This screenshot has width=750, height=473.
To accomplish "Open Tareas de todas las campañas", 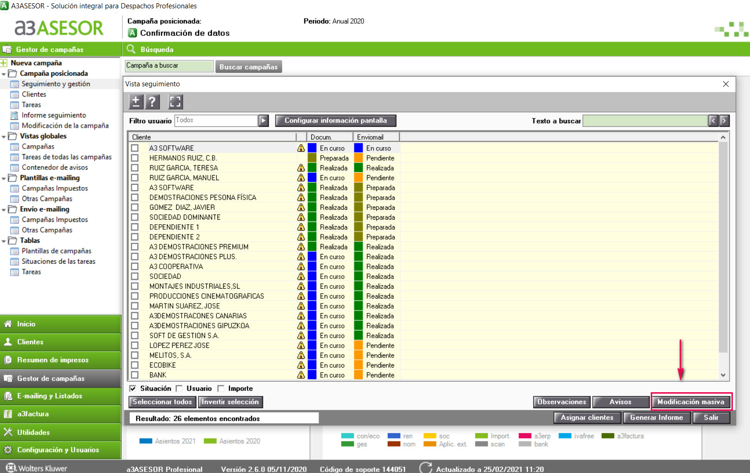I will 67,157.
